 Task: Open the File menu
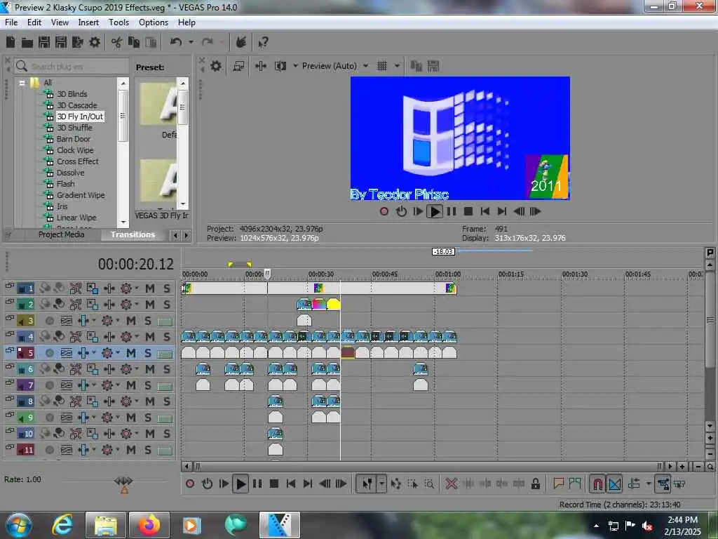click(11, 22)
